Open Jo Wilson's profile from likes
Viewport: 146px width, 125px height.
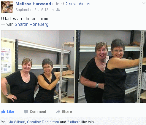point(17,122)
